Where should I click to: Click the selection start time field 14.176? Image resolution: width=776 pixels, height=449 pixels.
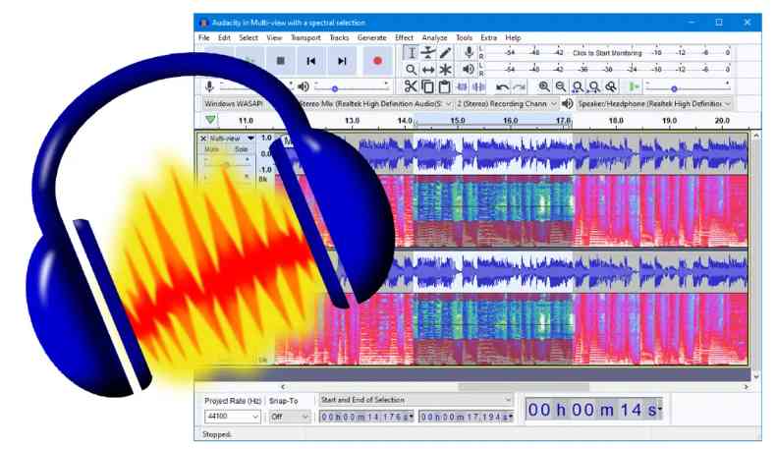[x=366, y=417]
